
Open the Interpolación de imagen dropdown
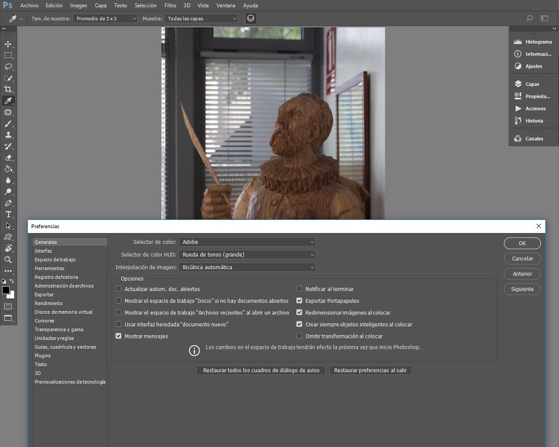[x=247, y=267]
